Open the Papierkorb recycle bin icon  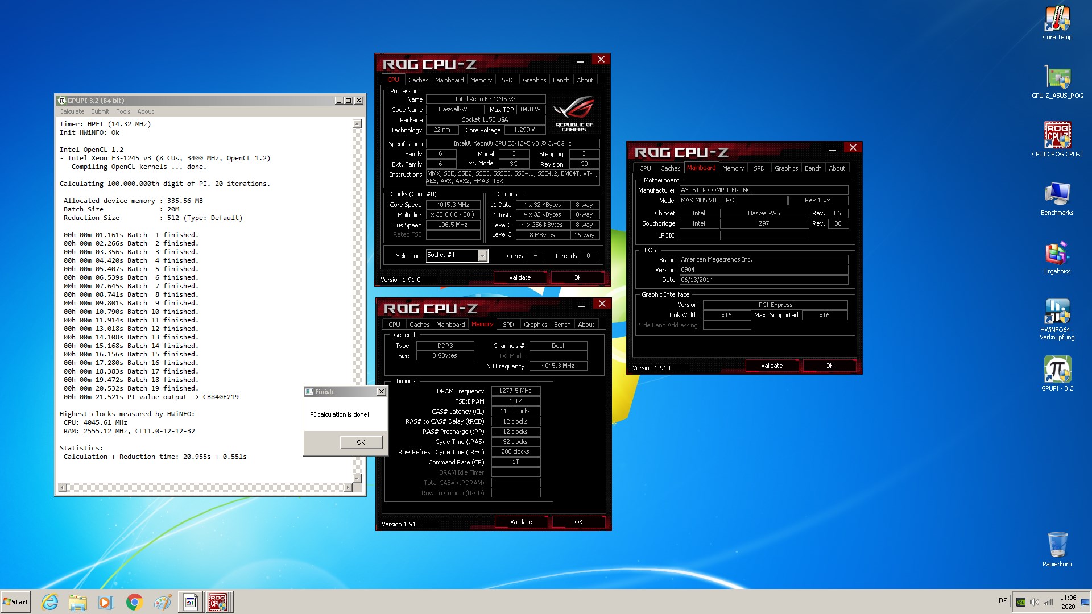point(1057,549)
